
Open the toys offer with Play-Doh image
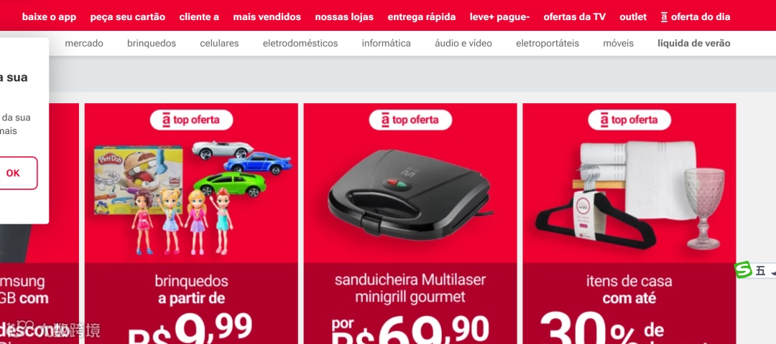pyautogui.click(x=192, y=197)
